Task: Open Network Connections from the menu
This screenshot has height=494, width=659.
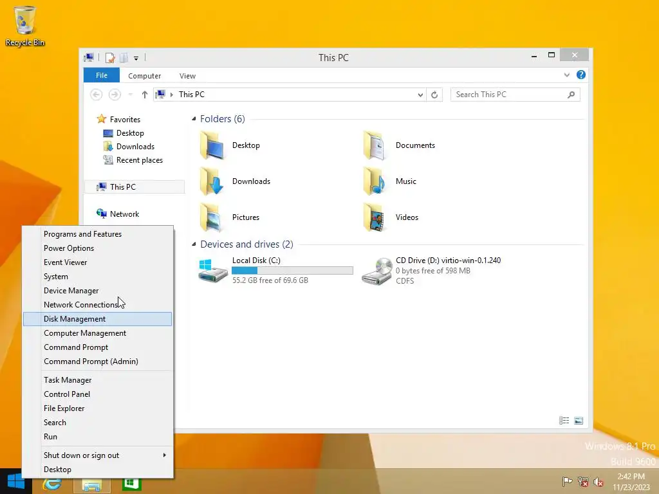Action: coord(98,304)
